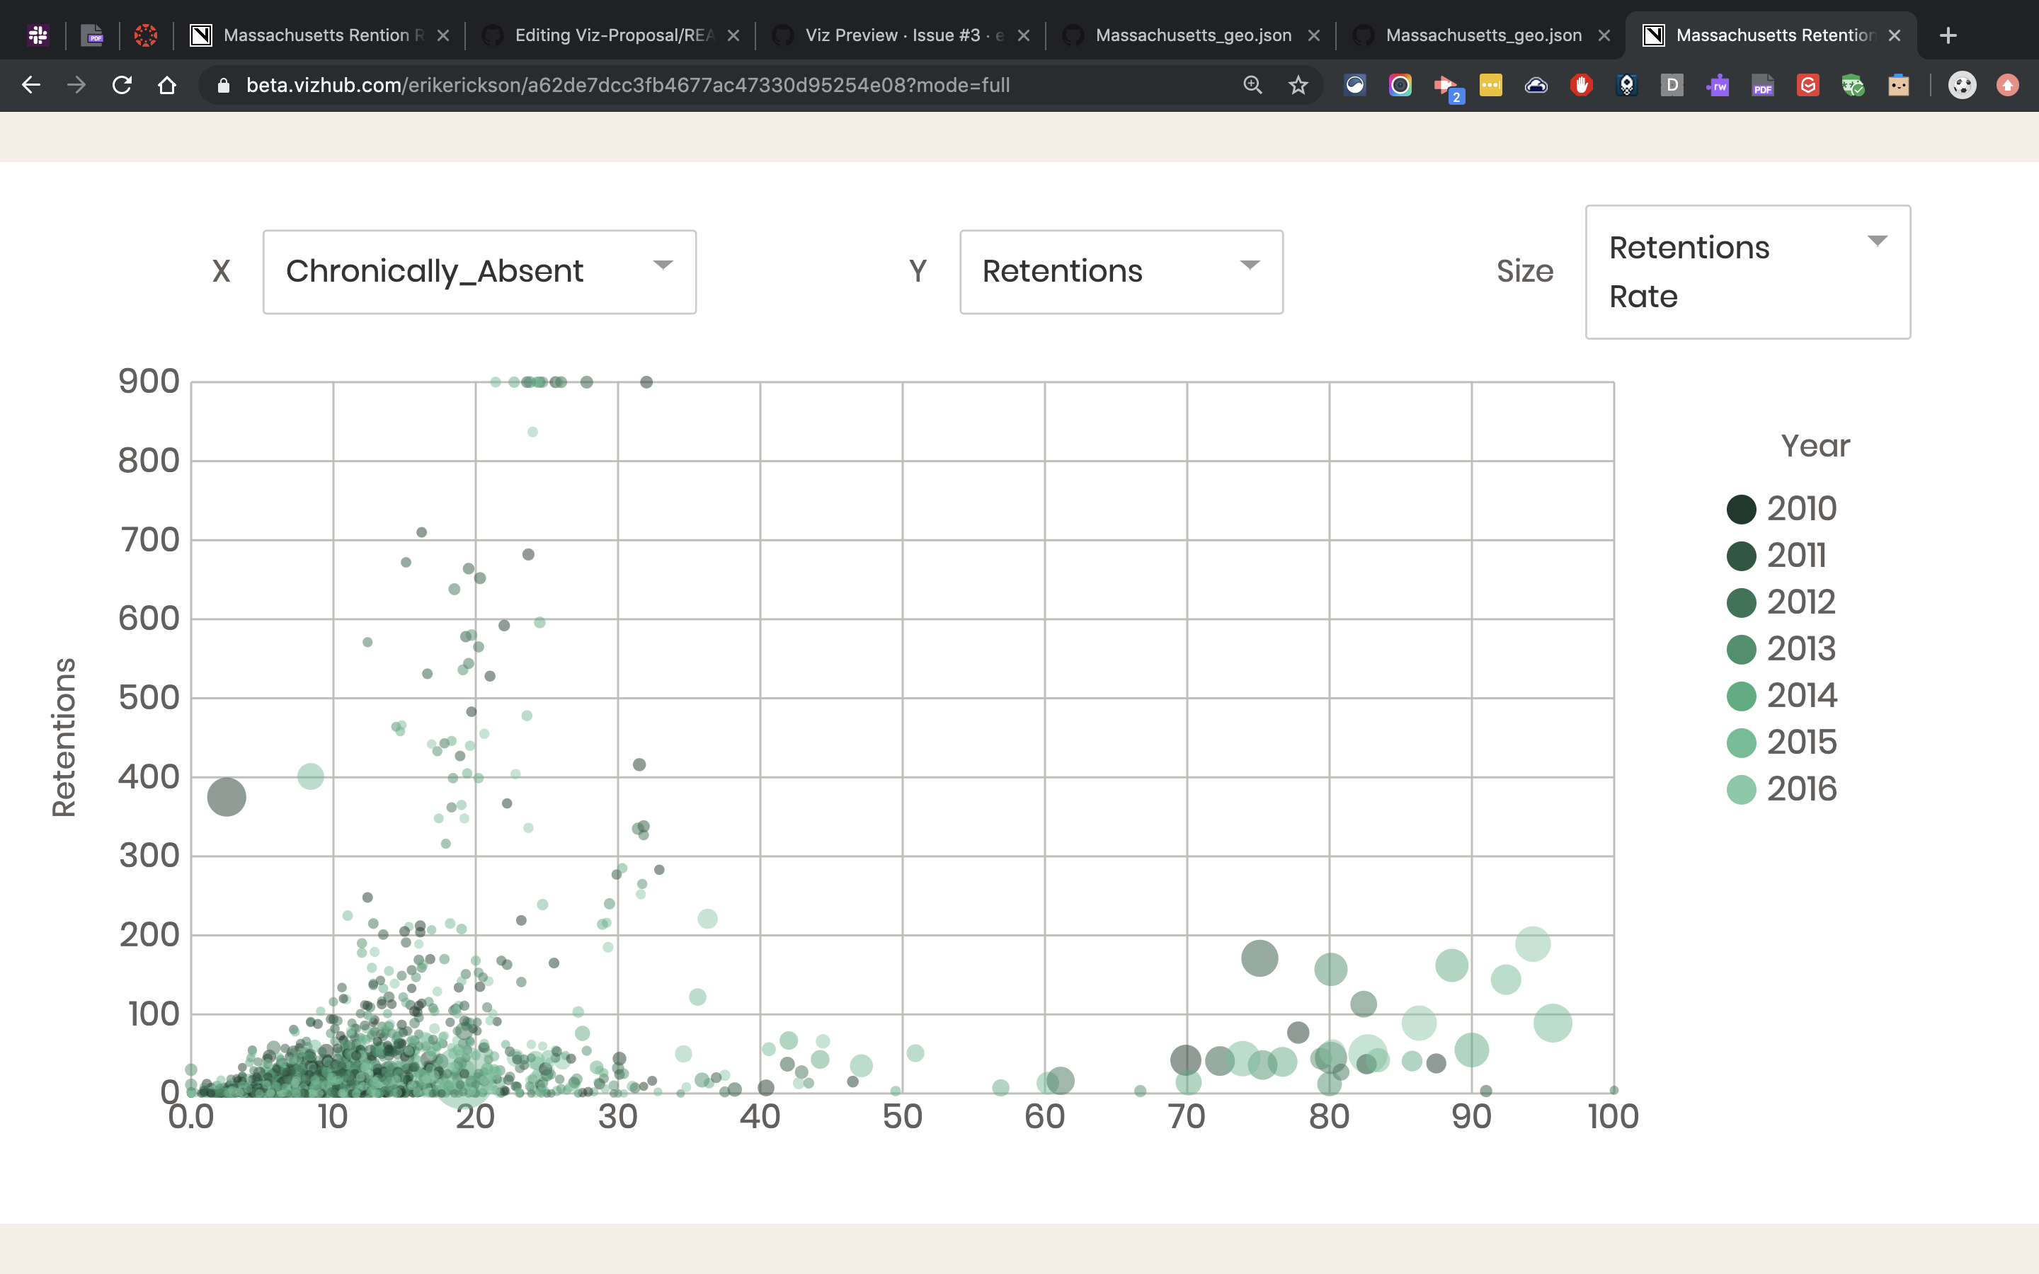Click the gray D extension icon
Viewport: 2039px width, 1274px height.
pyautogui.click(x=1672, y=85)
